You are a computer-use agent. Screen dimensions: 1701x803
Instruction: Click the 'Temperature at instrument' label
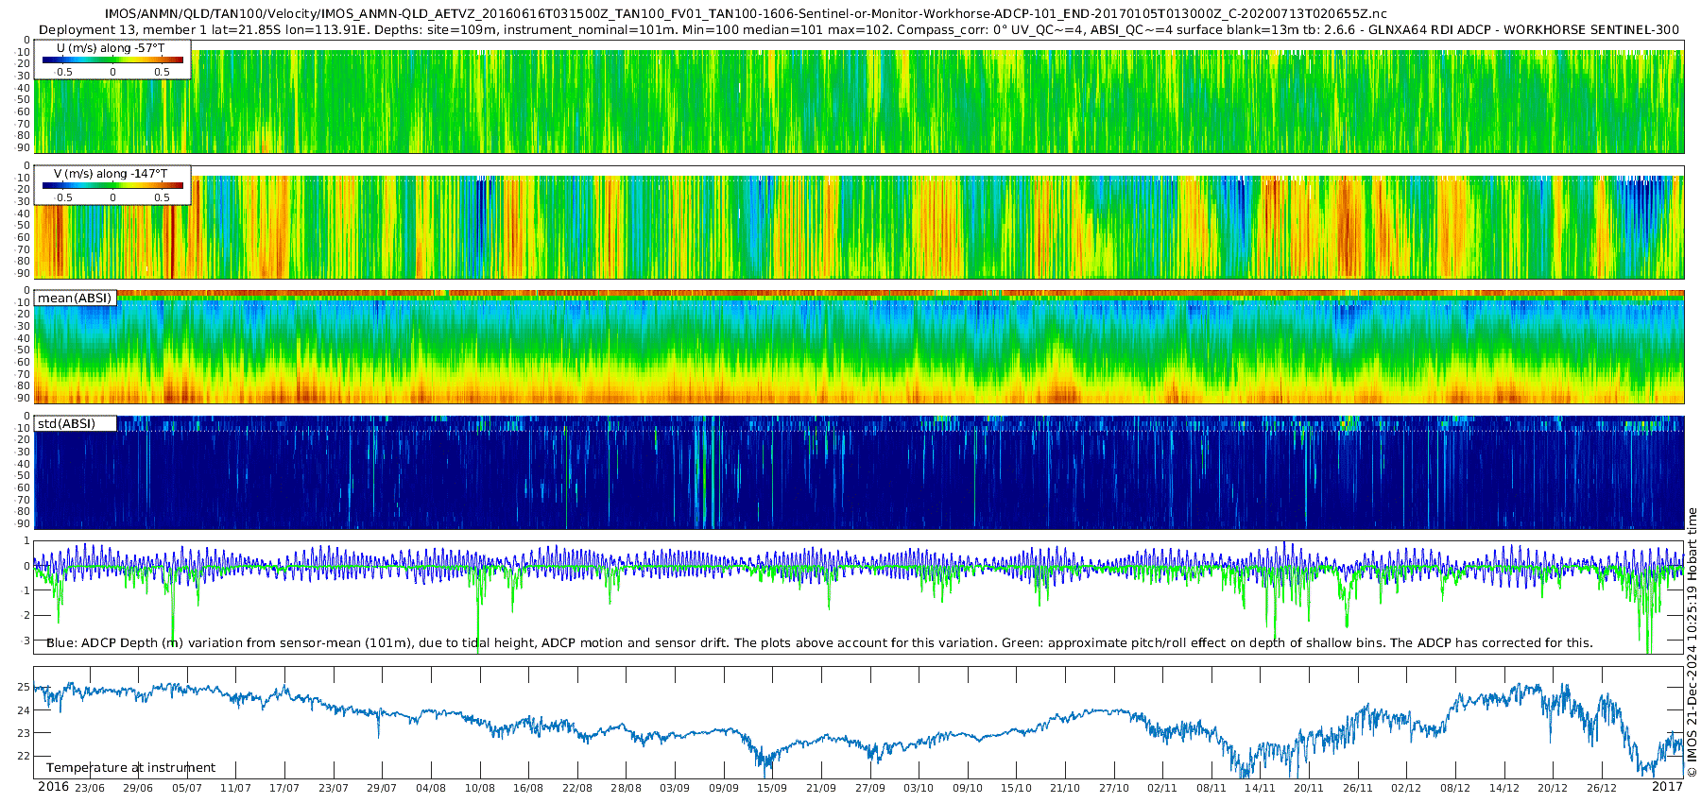[130, 768]
